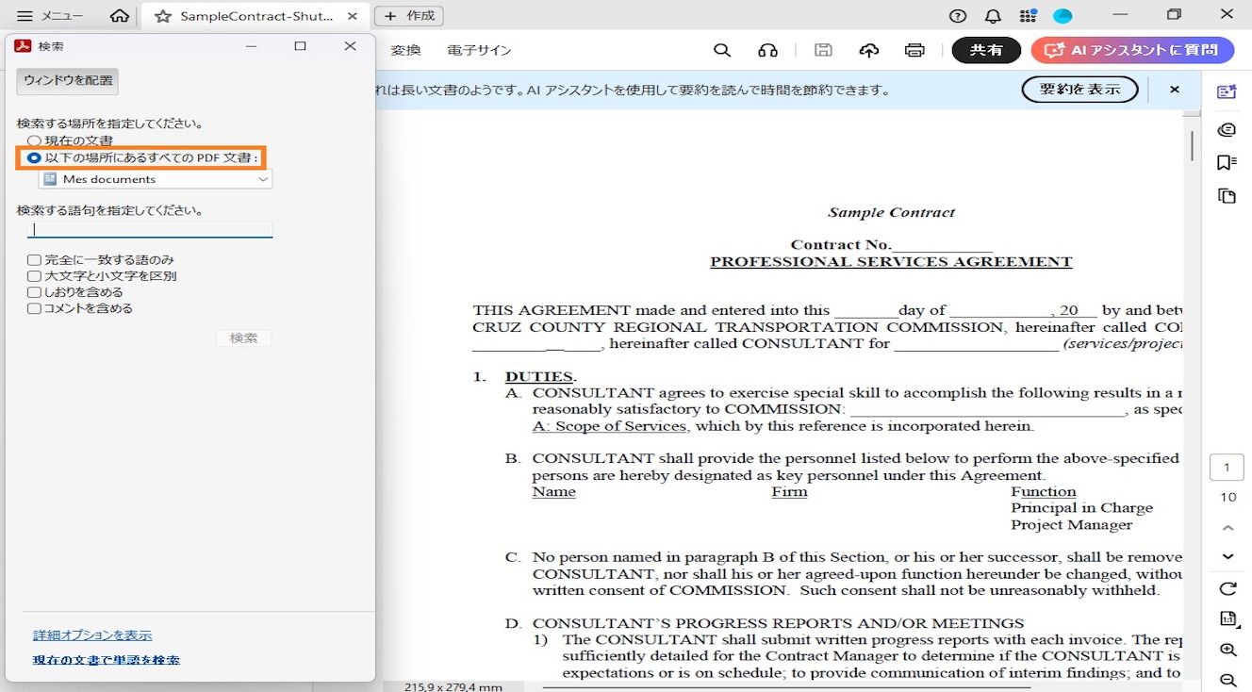Open the 現在の文書で単語を検索 link

[107, 660]
